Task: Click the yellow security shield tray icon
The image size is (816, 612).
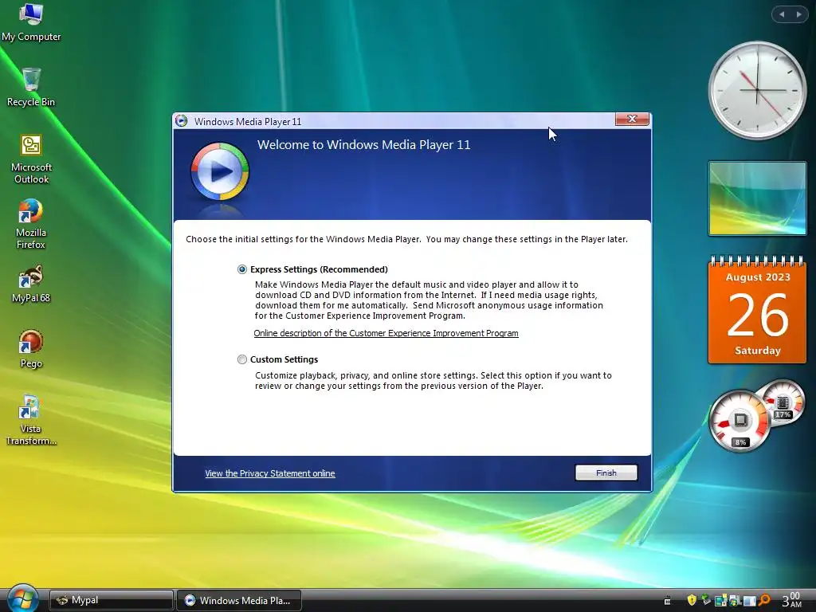Action: pos(692,601)
